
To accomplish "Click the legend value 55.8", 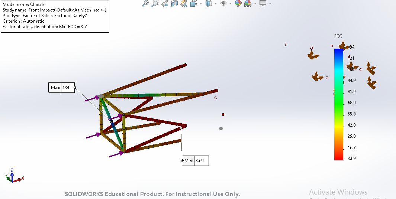I will point(351,114).
